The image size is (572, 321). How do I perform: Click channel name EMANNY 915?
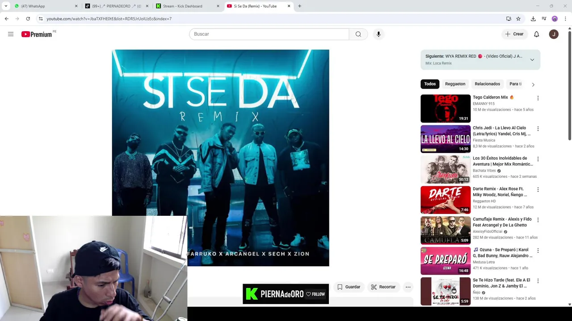[484, 103]
